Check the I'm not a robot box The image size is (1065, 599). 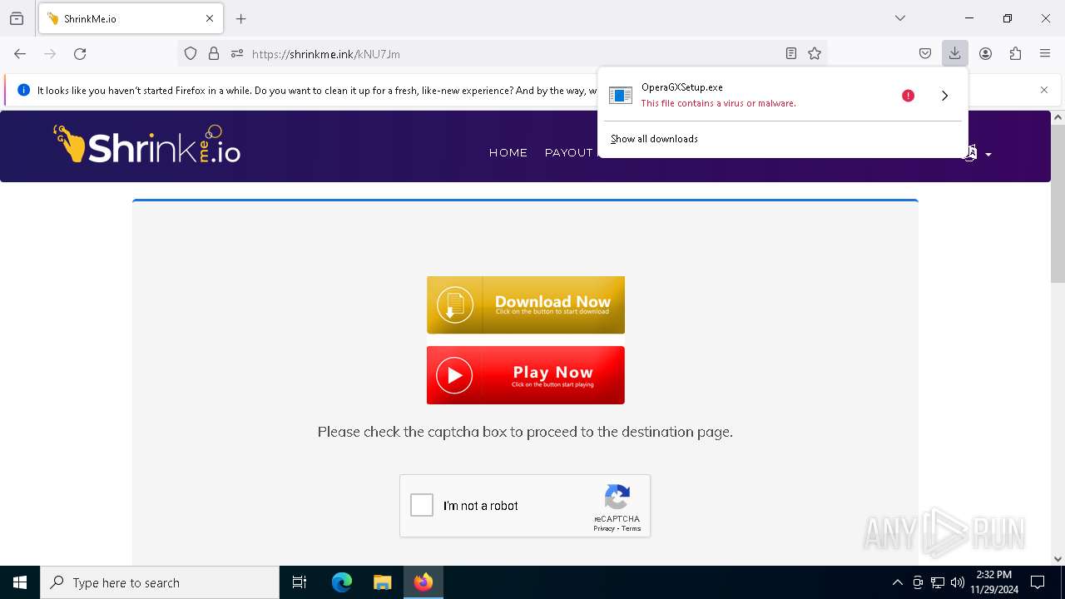tap(422, 505)
